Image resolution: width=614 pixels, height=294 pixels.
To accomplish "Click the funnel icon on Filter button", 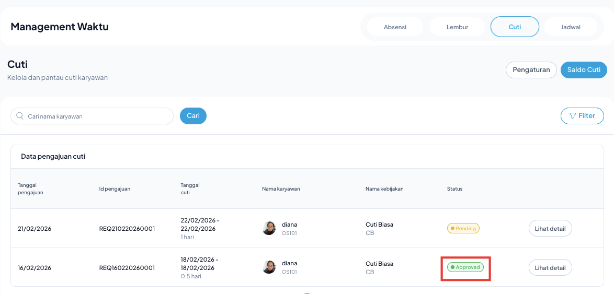I will tap(573, 116).
